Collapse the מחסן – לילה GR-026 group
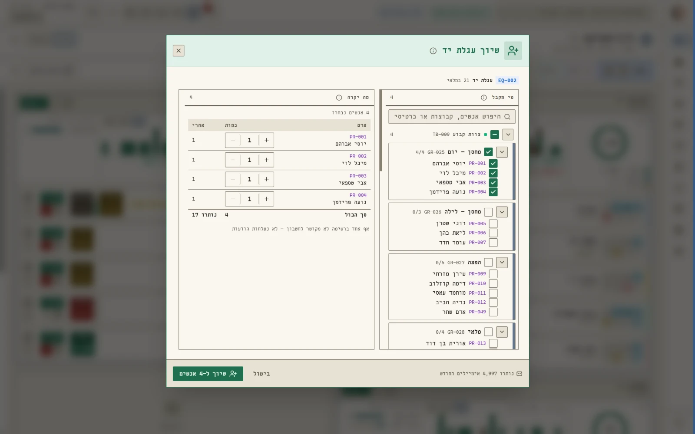This screenshot has width=695, height=434. click(502, 212)
